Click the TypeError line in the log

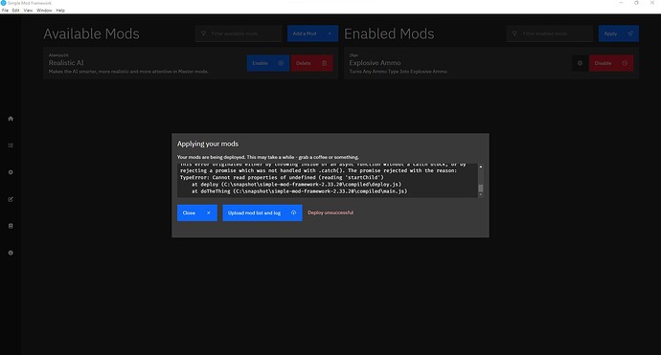[282, 178]
